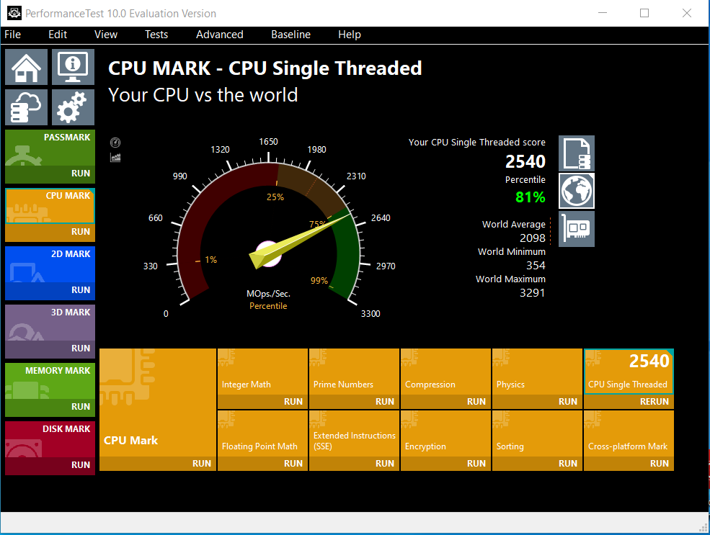Run the Prime Numbers test

pyautogui.click(x=354, y=402)
